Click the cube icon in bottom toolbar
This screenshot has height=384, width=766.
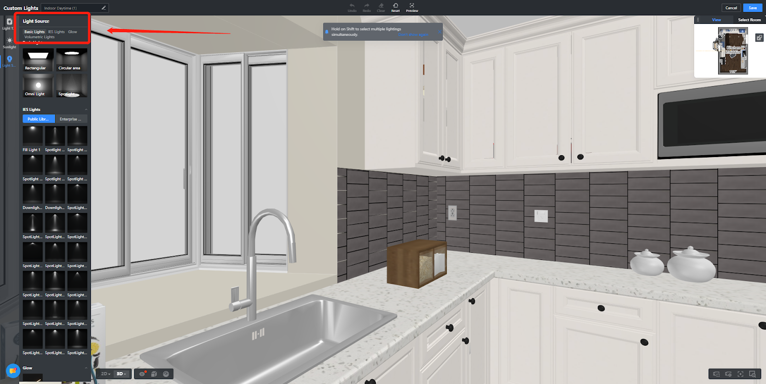click(x=154, y=374)
